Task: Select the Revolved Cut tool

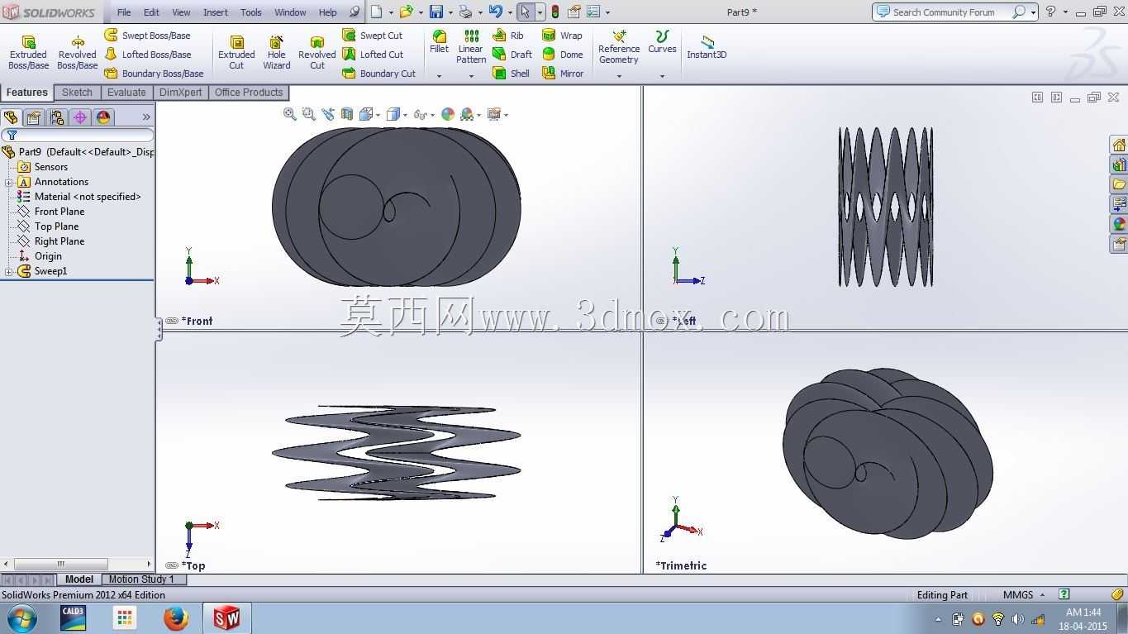Action: (317, 53)
